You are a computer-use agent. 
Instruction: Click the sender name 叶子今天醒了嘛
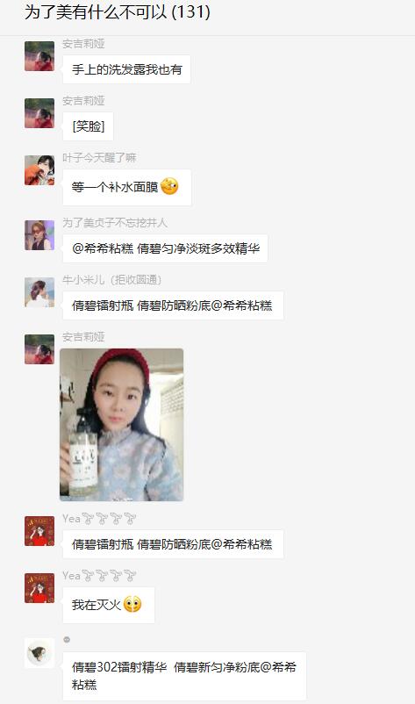pos(99,158)
